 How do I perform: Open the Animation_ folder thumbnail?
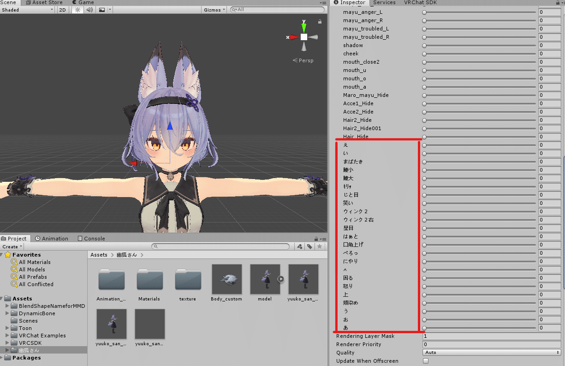click(112, 279)
